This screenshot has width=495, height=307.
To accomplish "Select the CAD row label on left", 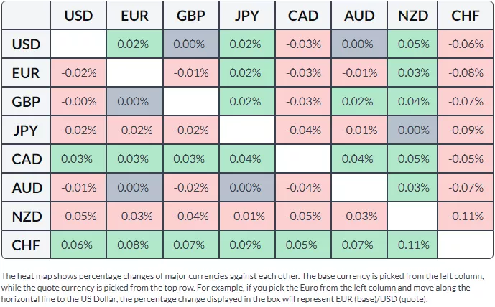I will coord(26,159).
